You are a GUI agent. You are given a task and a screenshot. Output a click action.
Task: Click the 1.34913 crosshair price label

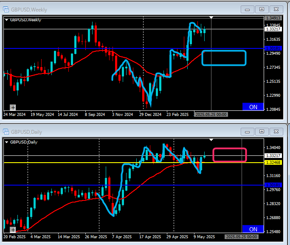tap(273, 18)
